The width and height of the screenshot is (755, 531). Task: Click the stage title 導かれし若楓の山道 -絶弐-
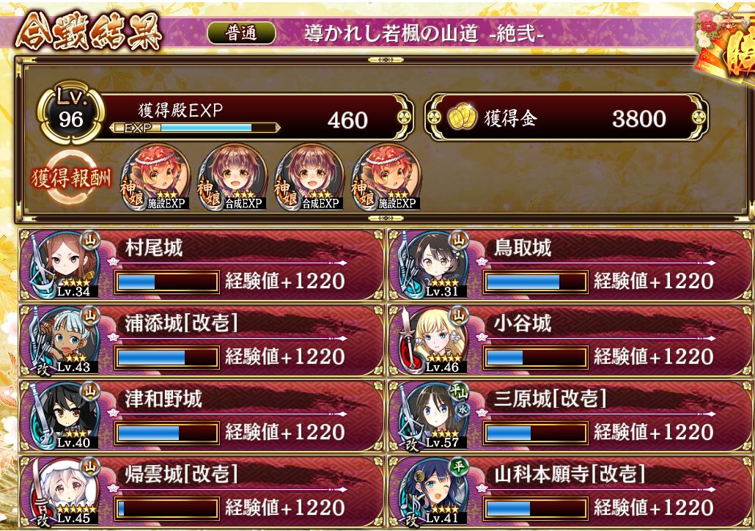pos(424,33)
